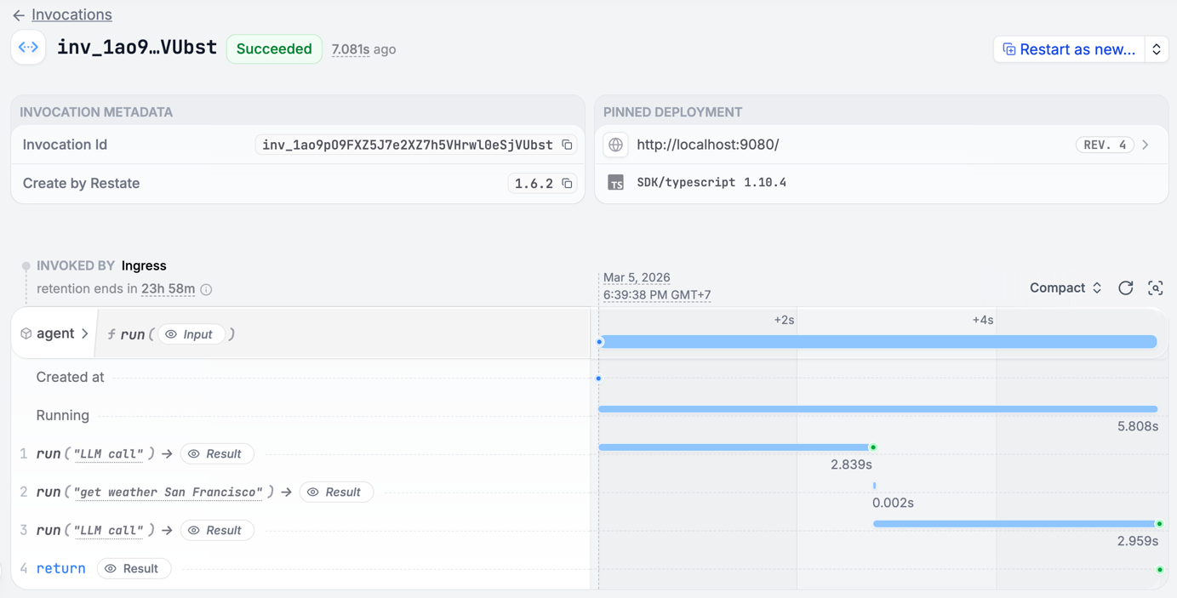View Result of first LLM call
1177x598 pixels.
coord(216,454)
